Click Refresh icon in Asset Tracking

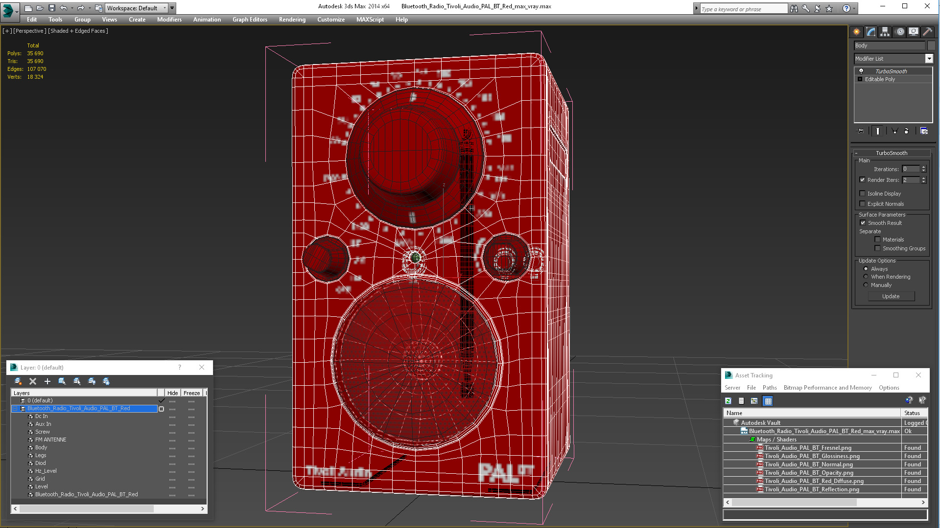pos(728,401)
